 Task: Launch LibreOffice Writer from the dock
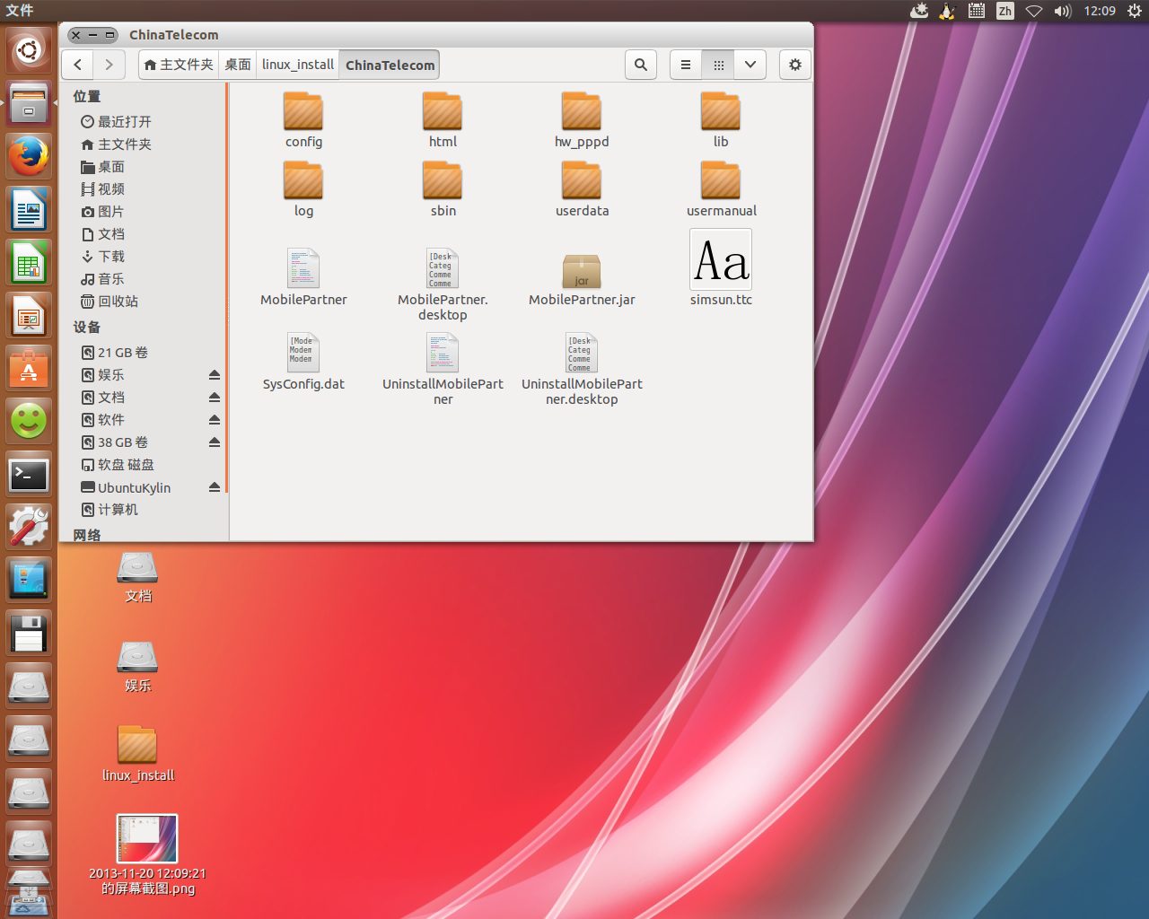pos(29,210)
